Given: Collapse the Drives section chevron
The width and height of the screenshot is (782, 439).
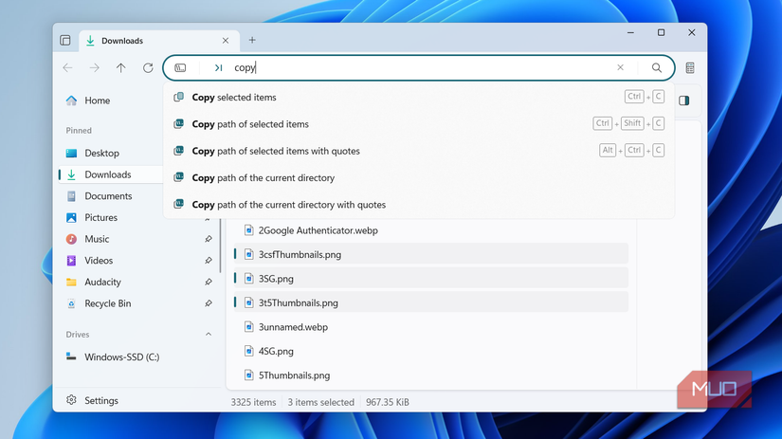Looking at the screenshot, I should pyautogui.click(x=209, y=335).
